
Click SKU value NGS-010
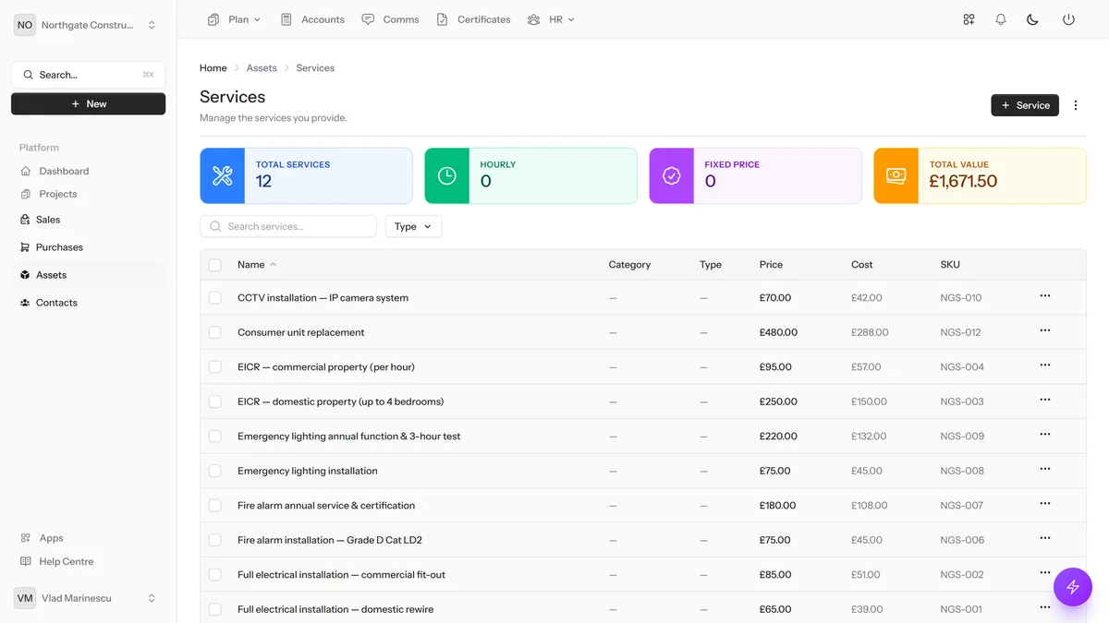pyautogui.click(x=961, y=298)
